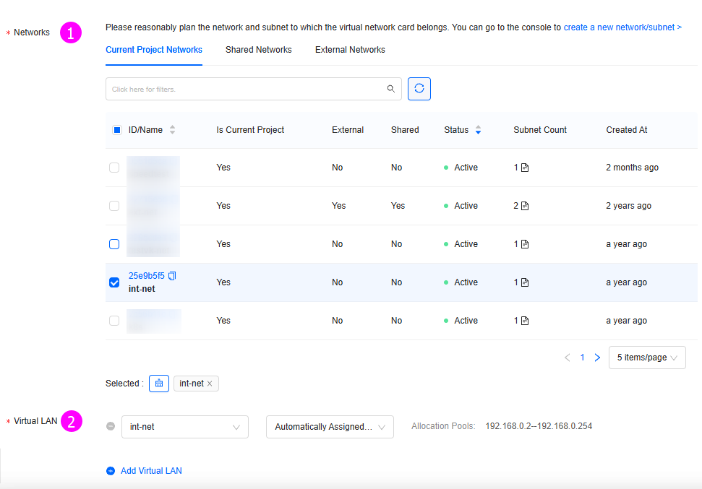This screenshot has width=702, height=489.
Task: Open the 25e9b5f5 network link
Action: (146, 276)
